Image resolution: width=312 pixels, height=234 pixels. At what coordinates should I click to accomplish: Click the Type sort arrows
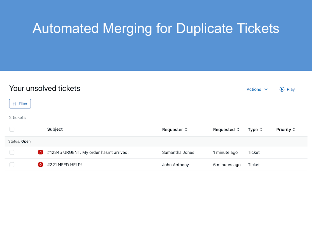[x=261, y=129]
